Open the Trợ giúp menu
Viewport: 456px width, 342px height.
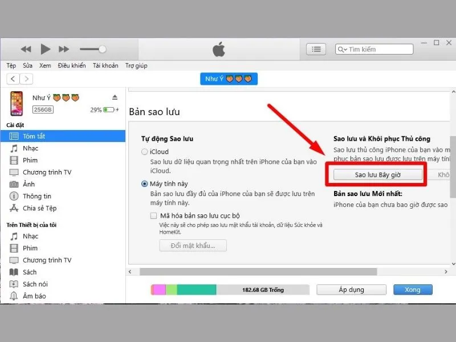pyautogui.click(x=136, y=66)
